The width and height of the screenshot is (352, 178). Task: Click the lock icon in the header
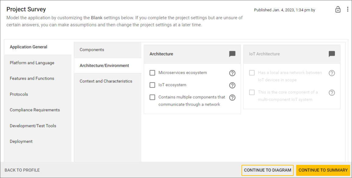[338, 9]
